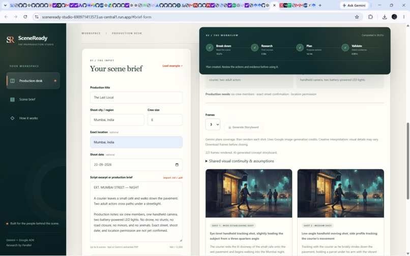The image size is (410, 256).
Task: Open the browser Downloads icon
Action: (385, 17)
